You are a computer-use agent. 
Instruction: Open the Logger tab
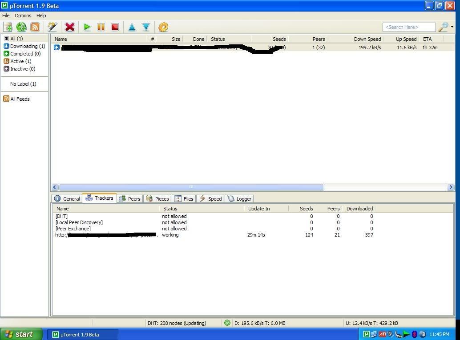[x=239, y=198]
